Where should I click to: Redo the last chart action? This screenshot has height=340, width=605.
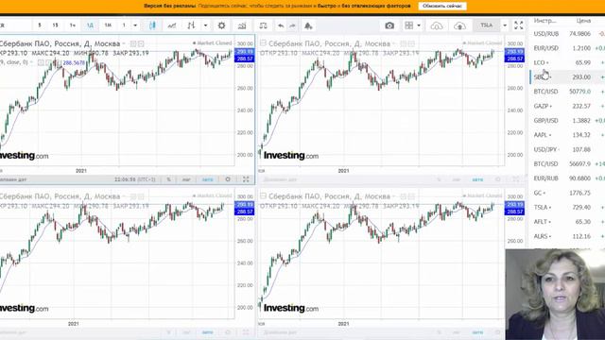(x=292, y=25)
